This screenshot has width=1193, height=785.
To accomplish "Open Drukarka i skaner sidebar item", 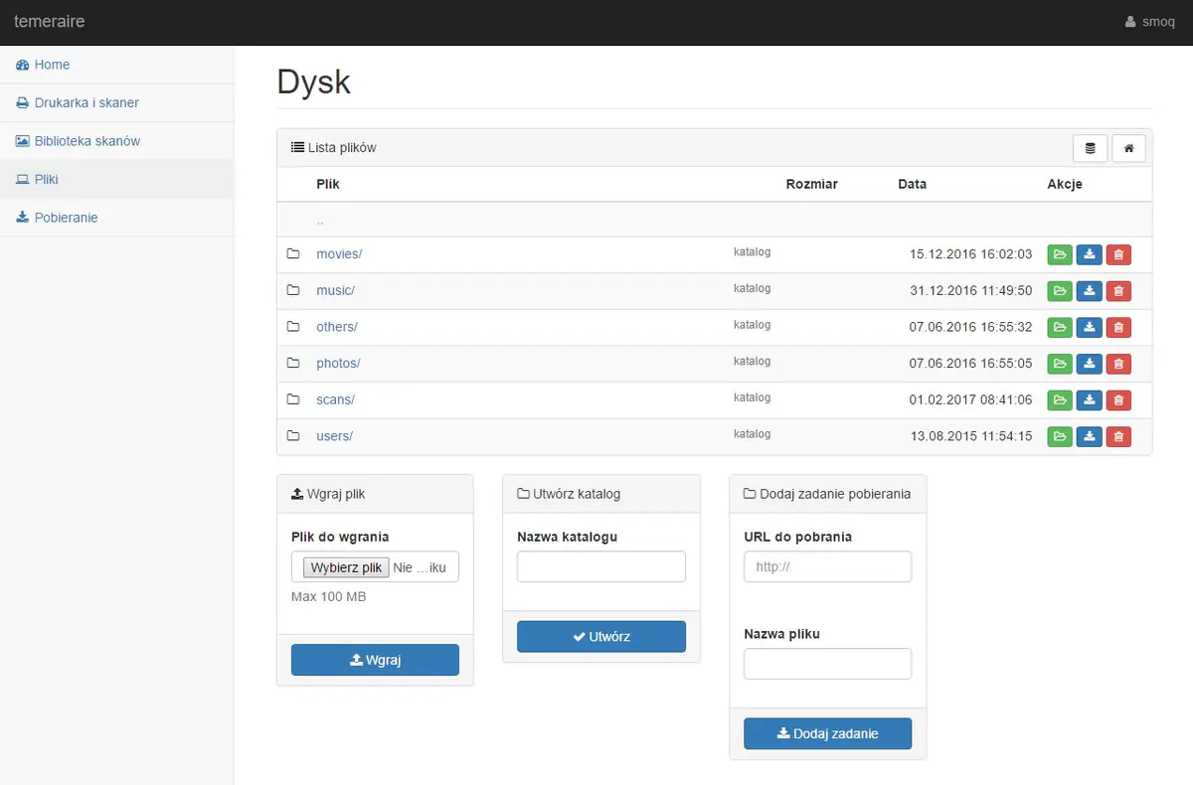I will pyautogui.click(x=85, y=102).
